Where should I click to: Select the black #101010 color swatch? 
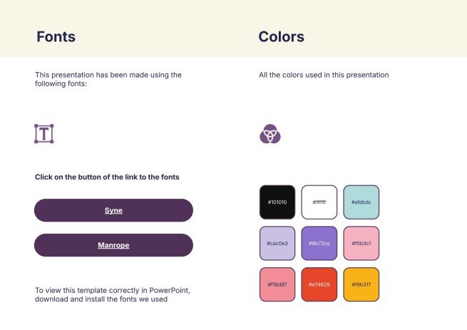277,202
